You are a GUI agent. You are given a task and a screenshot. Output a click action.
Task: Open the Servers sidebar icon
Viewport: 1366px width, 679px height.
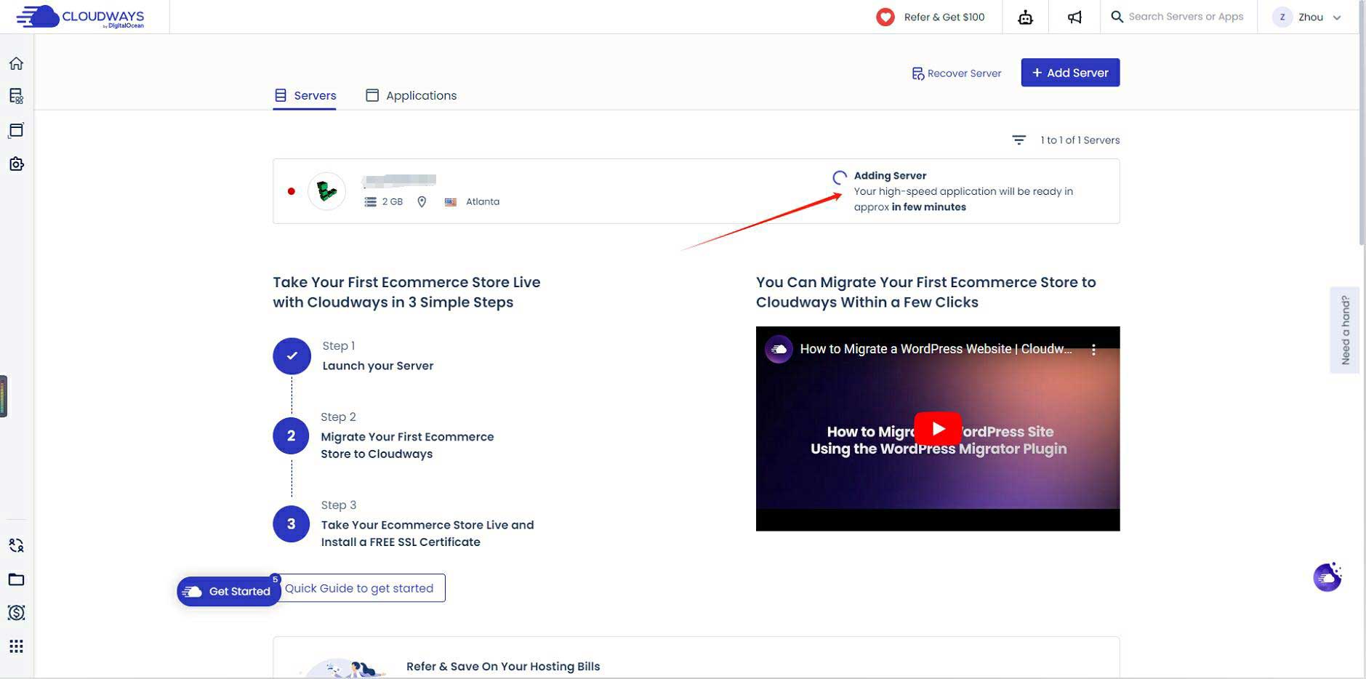16,96
